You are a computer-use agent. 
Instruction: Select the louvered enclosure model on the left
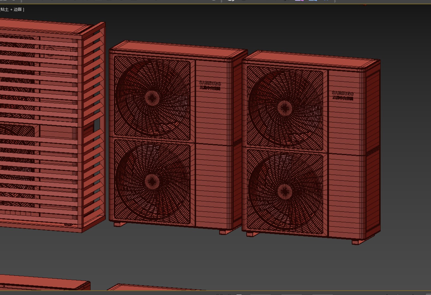pyautogui.click(x=52, y=125)
